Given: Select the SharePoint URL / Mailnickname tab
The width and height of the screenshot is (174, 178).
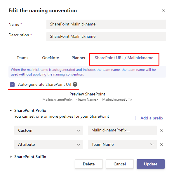Looking at the screenshot, I should point(124,58).
